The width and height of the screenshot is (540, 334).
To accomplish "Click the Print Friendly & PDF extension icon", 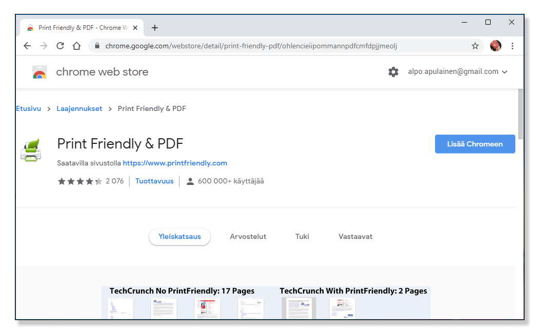I will pyautogui.click(x=30, y=150).
